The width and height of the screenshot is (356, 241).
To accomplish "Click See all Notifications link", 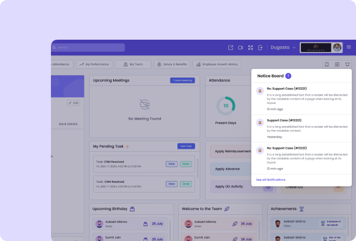I will click(x=271, y=180).
